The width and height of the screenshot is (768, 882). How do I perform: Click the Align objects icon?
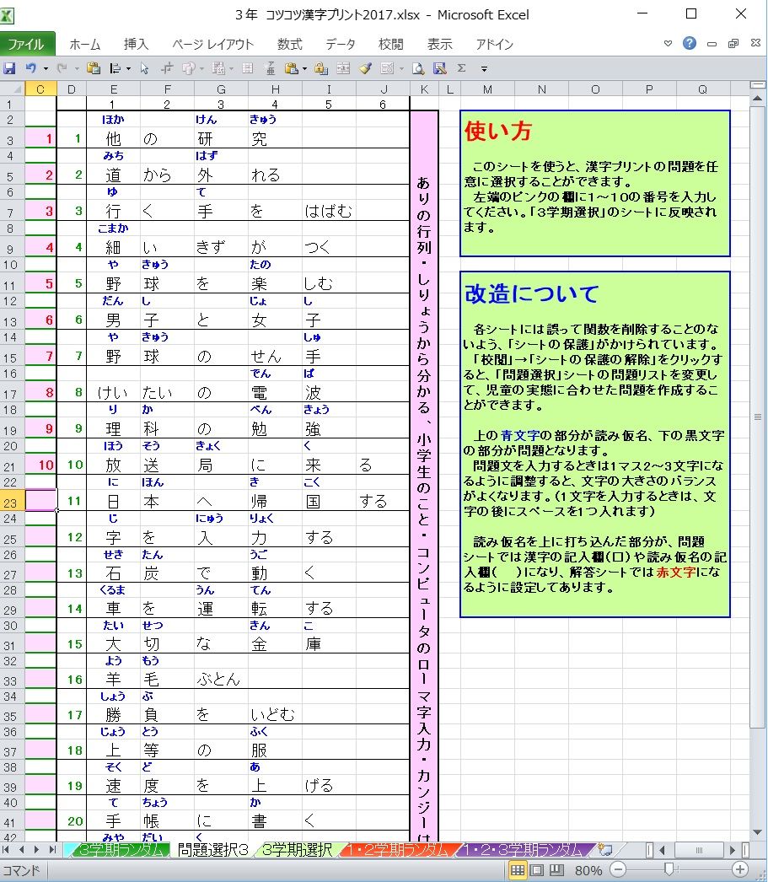click(115, 68)
